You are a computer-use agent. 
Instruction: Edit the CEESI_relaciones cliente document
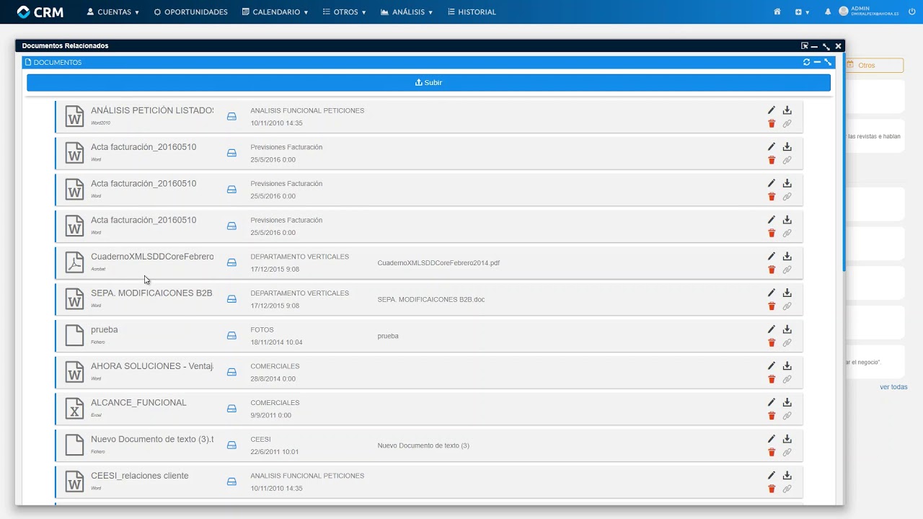pyautogui.click(x=772, y=476)
